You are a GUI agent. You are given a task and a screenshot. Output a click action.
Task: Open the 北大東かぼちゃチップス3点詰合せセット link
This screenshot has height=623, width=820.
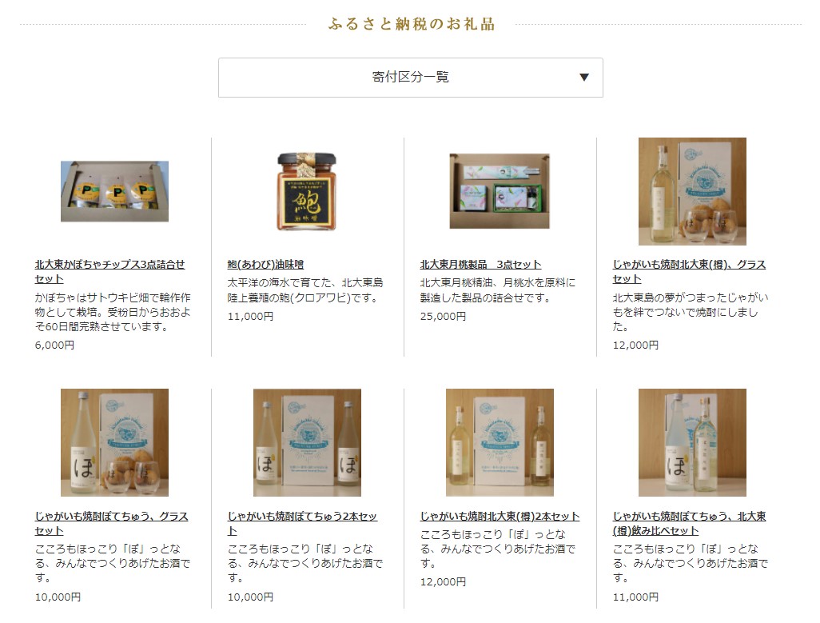click(x=109, y=271)
